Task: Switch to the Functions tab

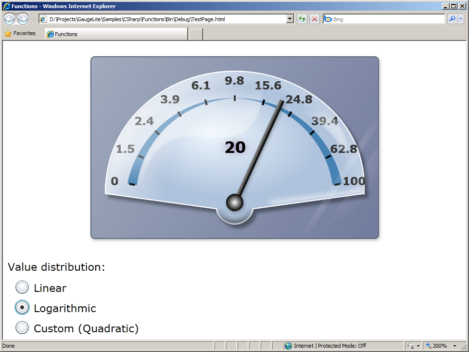Action: click(x=115, y=34)
